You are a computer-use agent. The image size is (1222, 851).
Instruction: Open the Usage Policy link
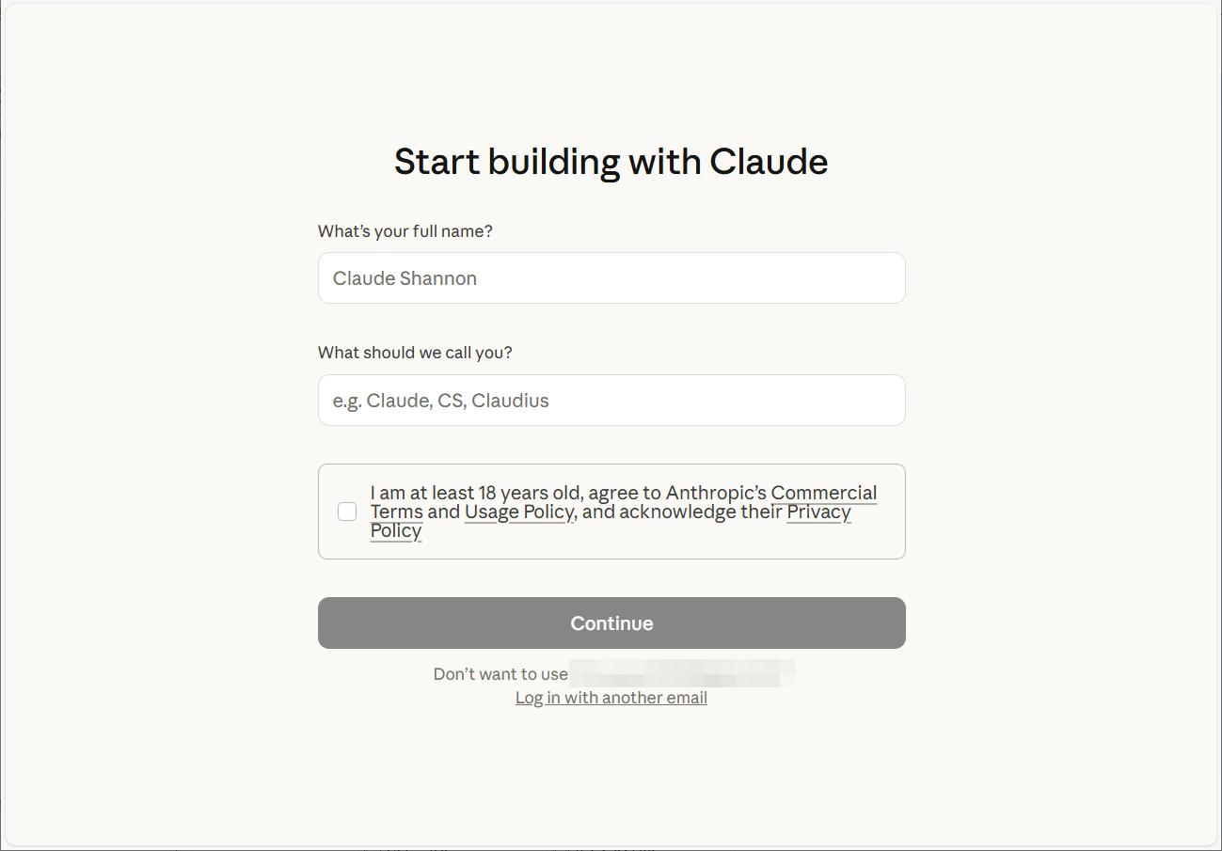tap(518, 512)
